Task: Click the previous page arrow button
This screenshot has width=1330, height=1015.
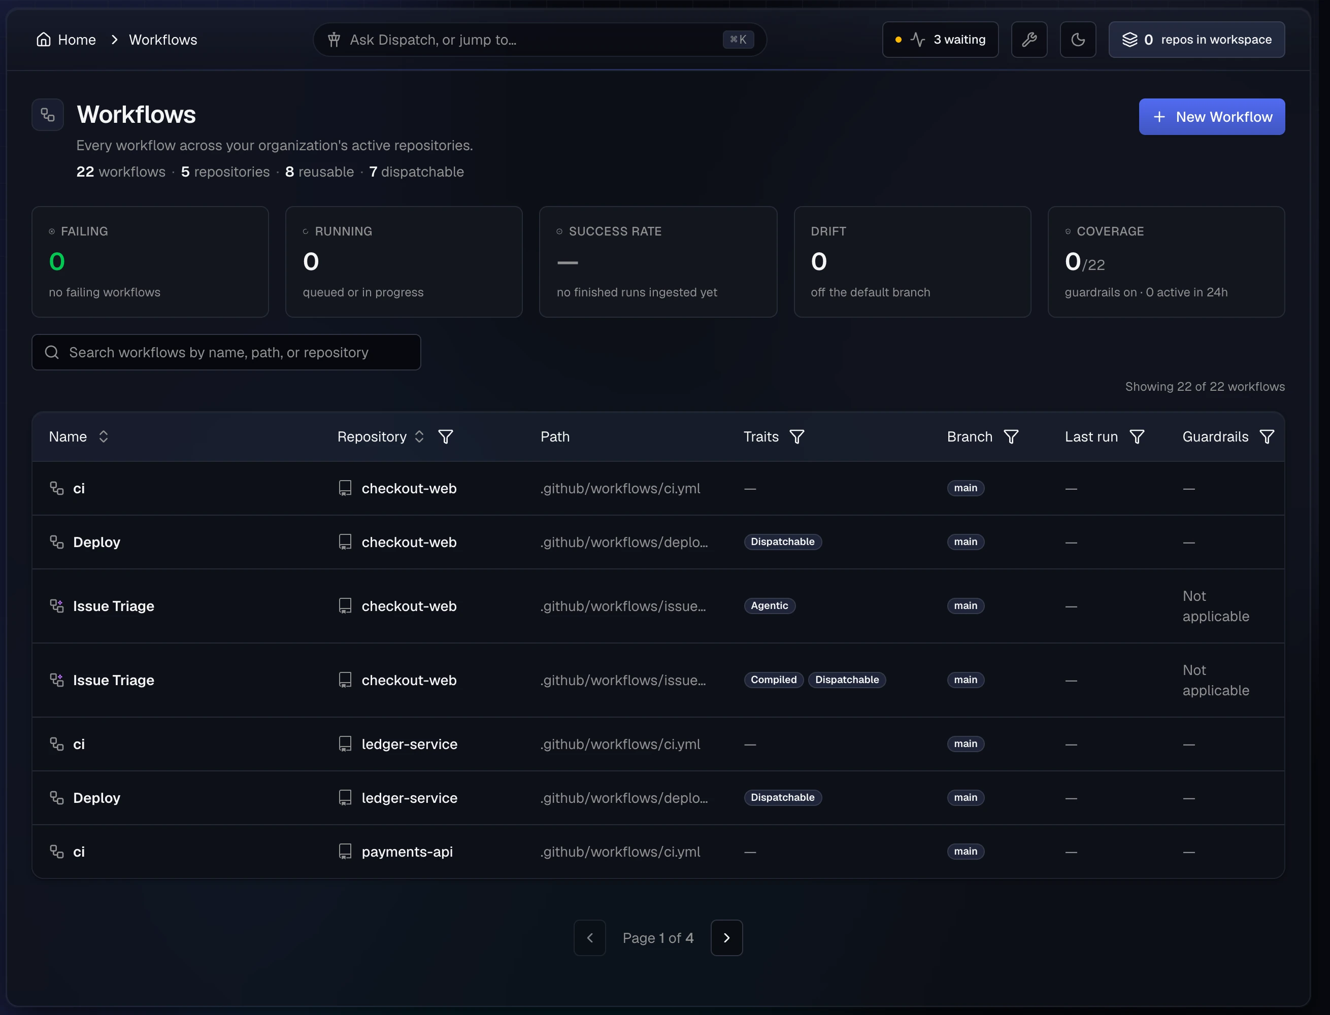Action: (589, 938)
